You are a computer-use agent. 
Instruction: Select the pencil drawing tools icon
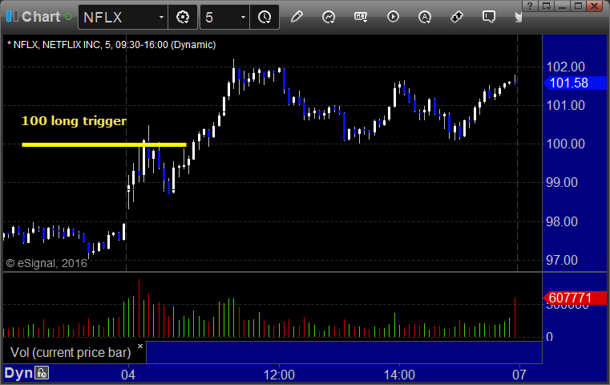(x=297, y=17)
